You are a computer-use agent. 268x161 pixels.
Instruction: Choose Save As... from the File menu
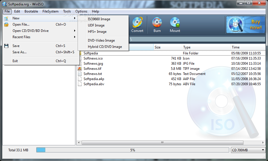41,52
